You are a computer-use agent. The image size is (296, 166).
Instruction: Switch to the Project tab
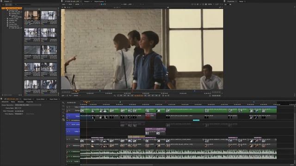click(7, 1)
